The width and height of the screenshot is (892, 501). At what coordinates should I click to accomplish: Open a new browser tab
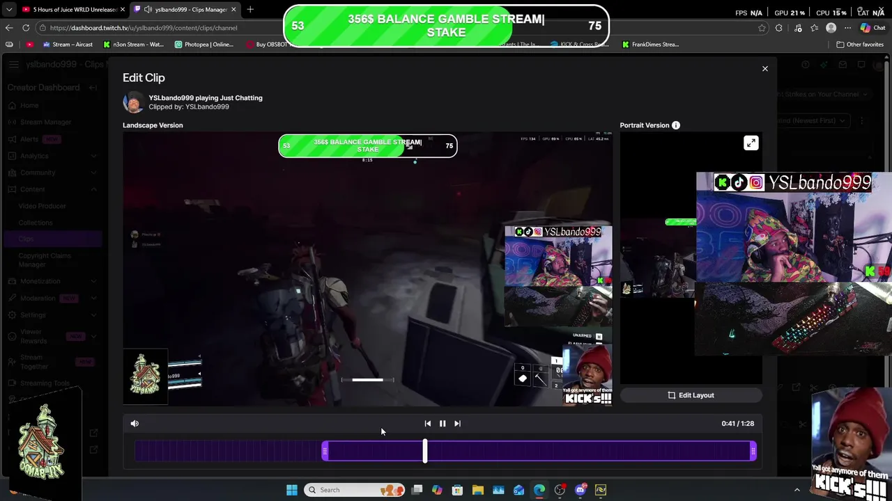[x=250, y=10]
